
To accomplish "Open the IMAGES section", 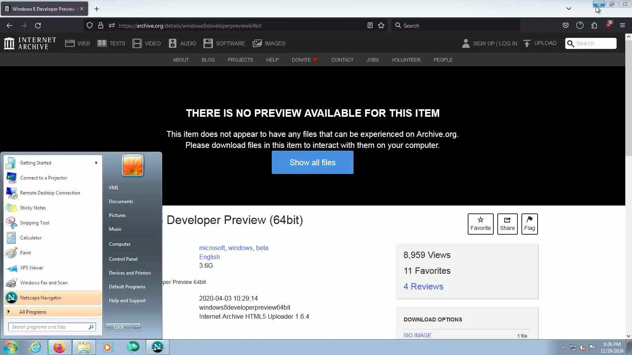I will (x=269, y=43).
